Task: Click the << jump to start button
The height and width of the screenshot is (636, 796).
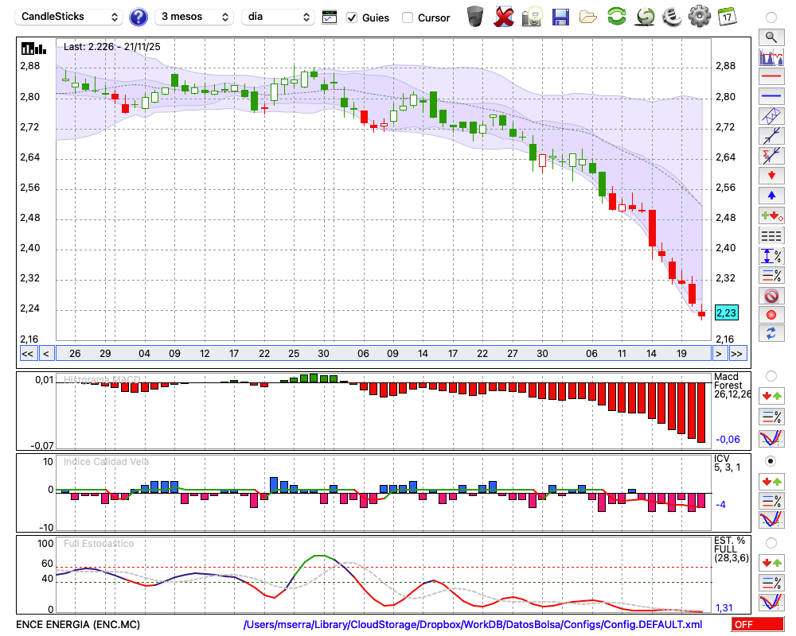Action: pos(27,354)
